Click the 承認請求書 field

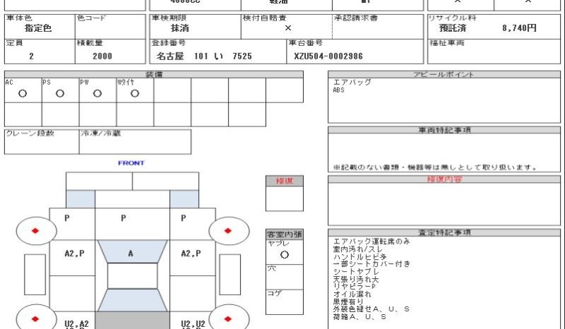tap(377, 27)
